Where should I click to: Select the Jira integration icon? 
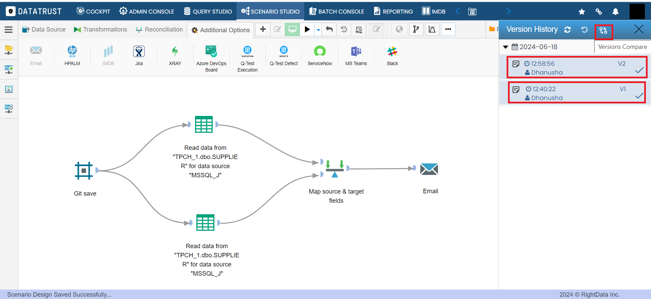[x=139, y=52]
